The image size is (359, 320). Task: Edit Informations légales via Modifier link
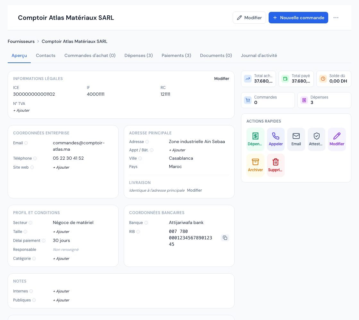click(221, 79)
